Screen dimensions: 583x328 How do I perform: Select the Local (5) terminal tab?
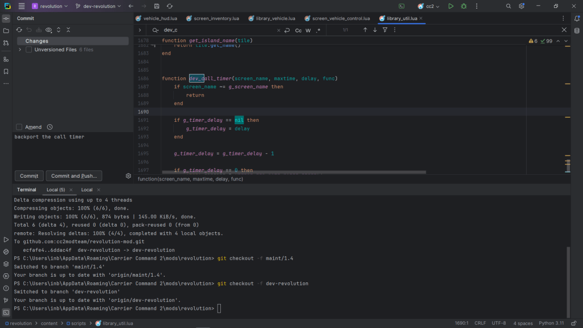pos(56,190)
